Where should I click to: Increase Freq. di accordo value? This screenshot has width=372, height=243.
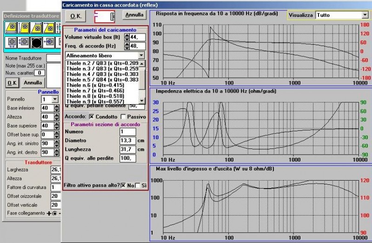[x=127, y=44]
